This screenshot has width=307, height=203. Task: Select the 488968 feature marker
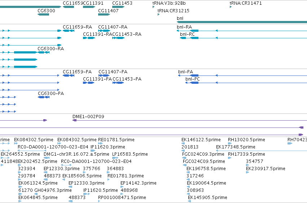point(122,194)
